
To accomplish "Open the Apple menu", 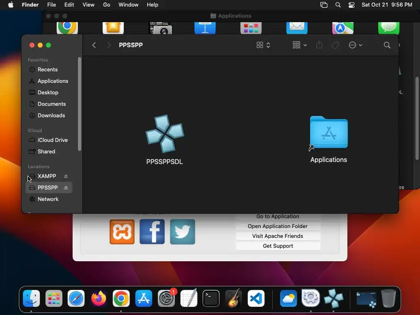I will click(x=11, y=5).
